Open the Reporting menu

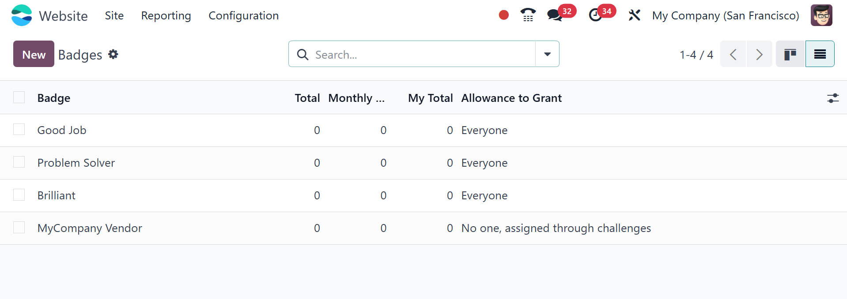(166, 16)
